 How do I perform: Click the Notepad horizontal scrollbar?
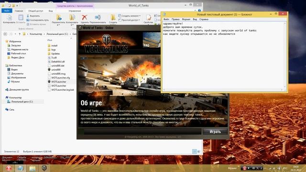pos(223,90)
